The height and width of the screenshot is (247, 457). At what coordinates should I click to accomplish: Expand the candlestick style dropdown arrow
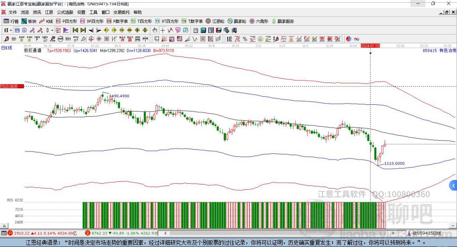pyautogui.click(x=52, y=30)
